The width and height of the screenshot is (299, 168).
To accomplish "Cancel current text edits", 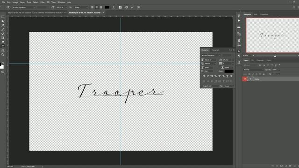I will [127, 7].
